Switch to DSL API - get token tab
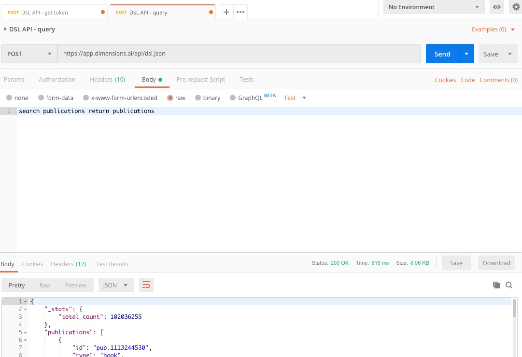 click(54, 13)
